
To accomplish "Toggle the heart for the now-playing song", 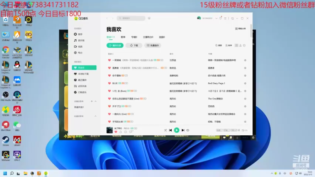I will click(x=116, y=132).
